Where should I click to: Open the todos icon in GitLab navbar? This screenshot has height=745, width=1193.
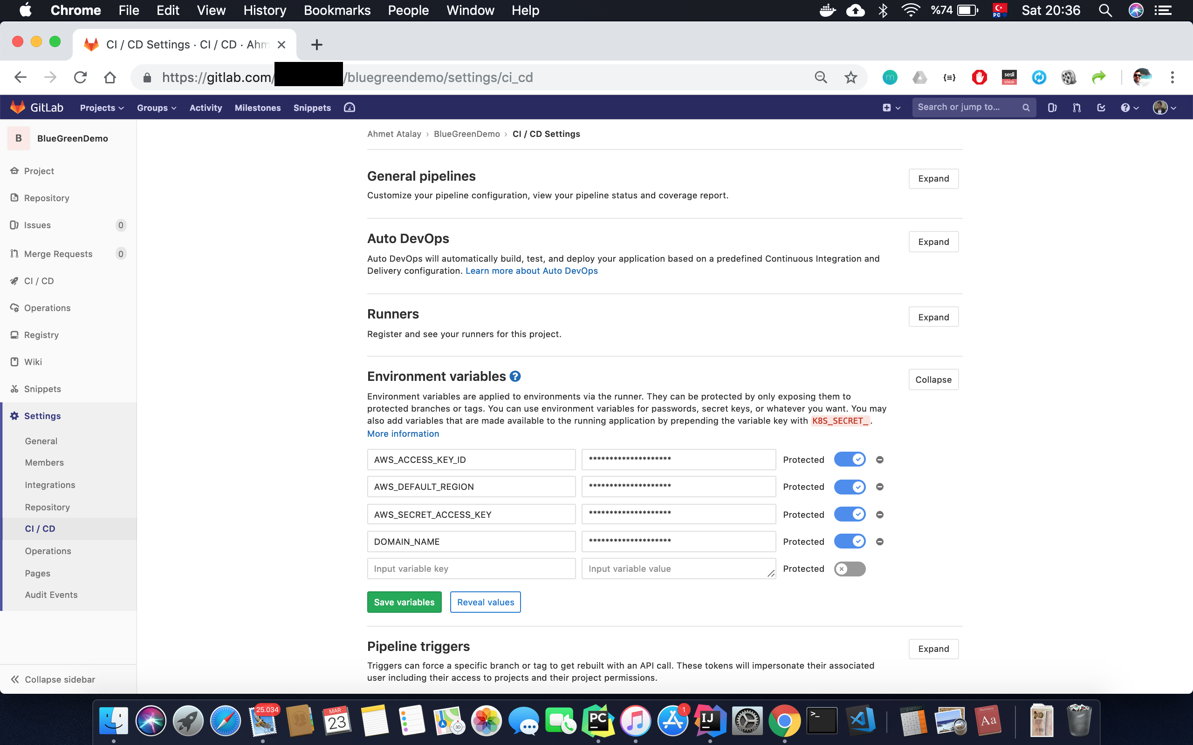point(1101,108)
